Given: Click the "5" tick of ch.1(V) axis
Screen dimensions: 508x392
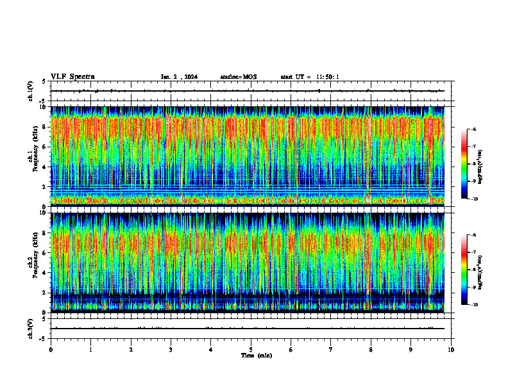Looking at the screenshot, I should pyautogui.click(x=44, y=81).
